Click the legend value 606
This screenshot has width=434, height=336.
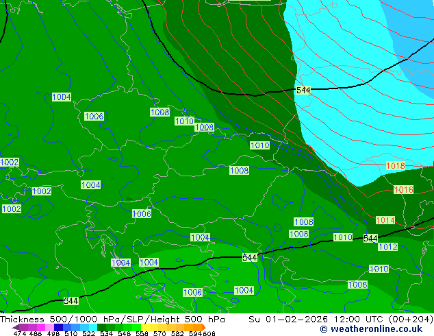(x=209, y=333)
